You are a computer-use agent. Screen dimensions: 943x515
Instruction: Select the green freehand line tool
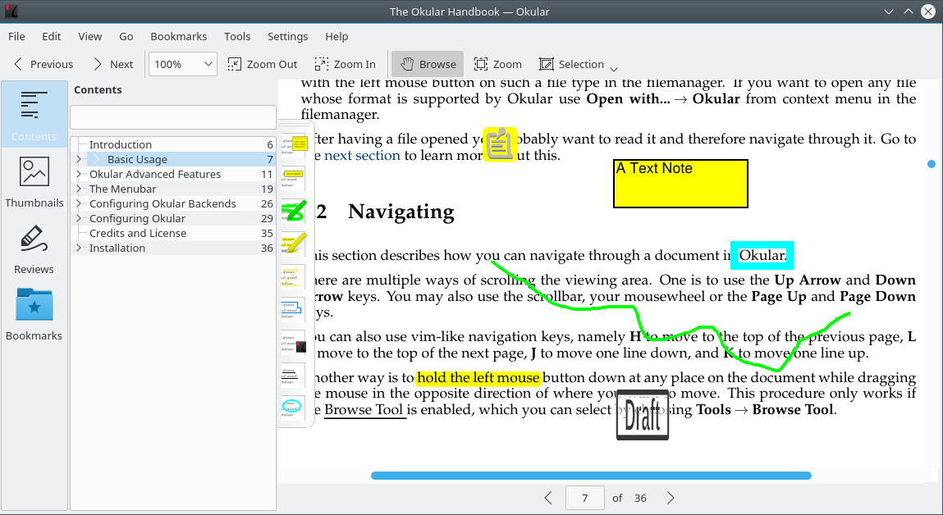pyautogui.click(x=294, y=211)
